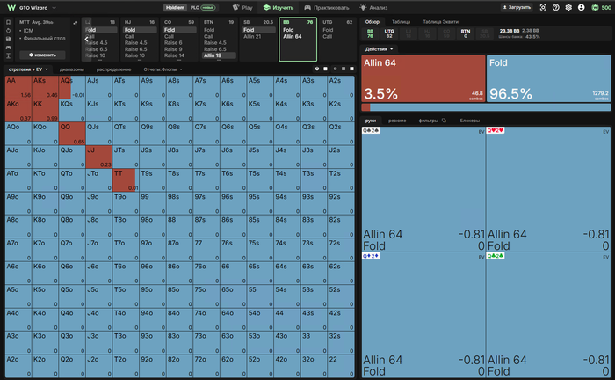Click the screenshot capture icon in header

[x=543, y=7]
